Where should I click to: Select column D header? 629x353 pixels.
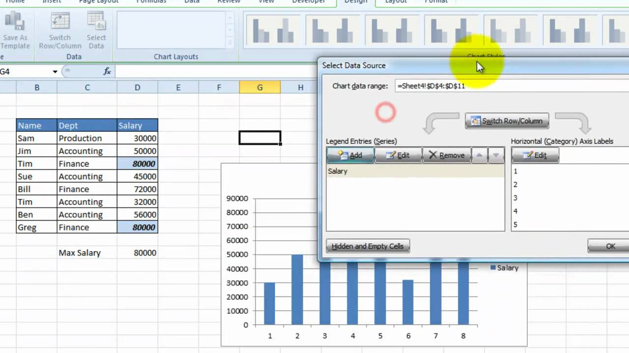coord(137,87)
